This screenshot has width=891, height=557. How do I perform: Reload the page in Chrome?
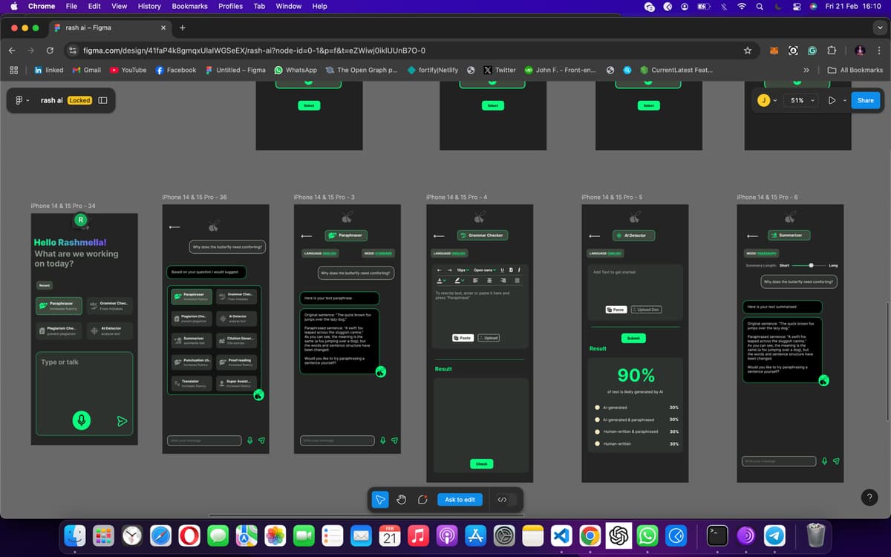click(50, 51)
